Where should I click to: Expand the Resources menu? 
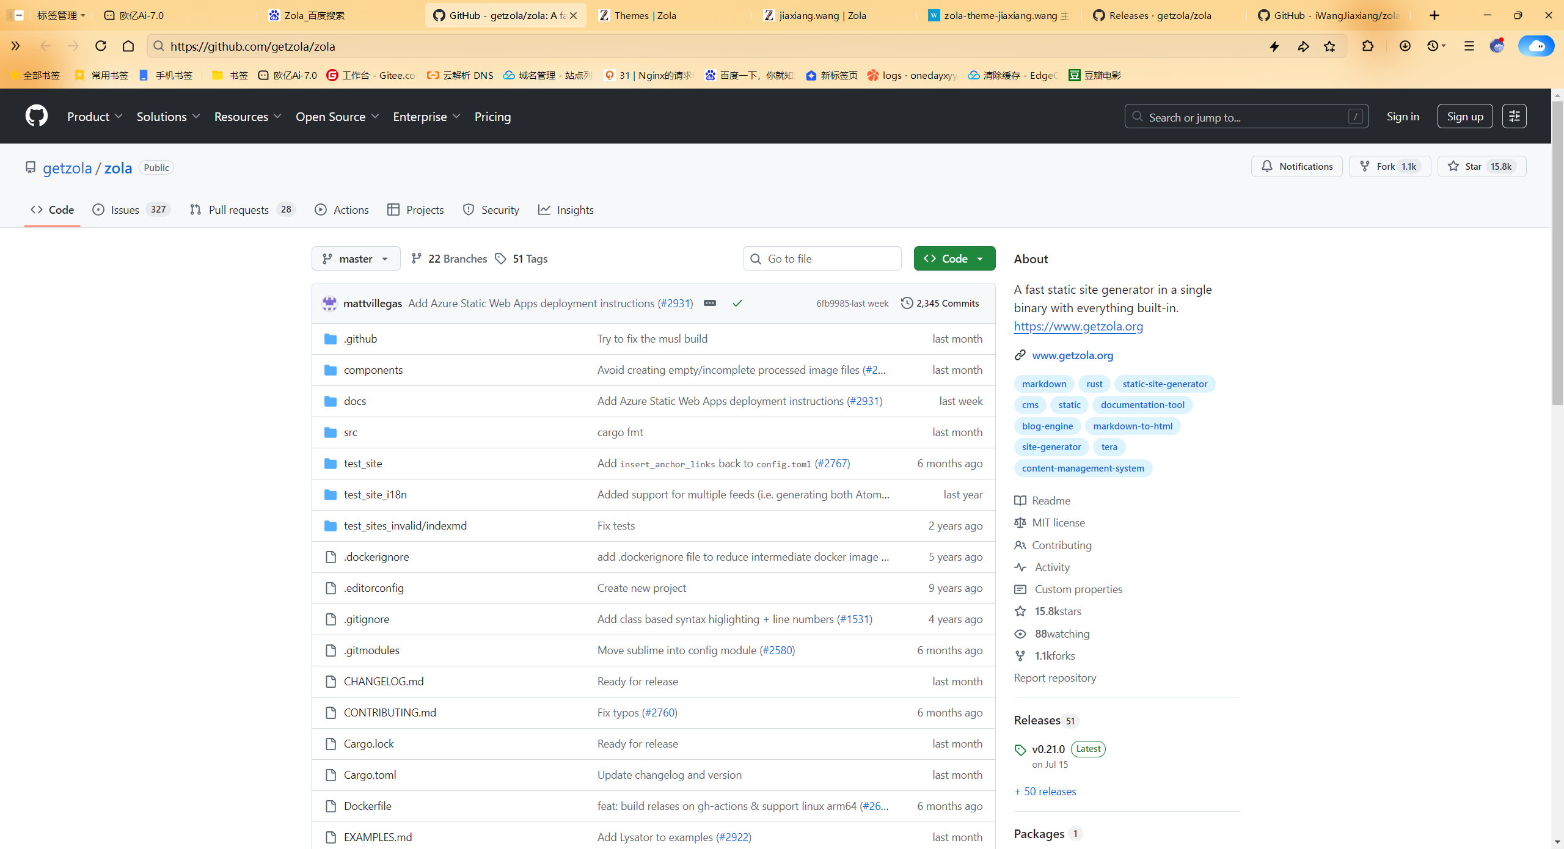pos(247,117)
